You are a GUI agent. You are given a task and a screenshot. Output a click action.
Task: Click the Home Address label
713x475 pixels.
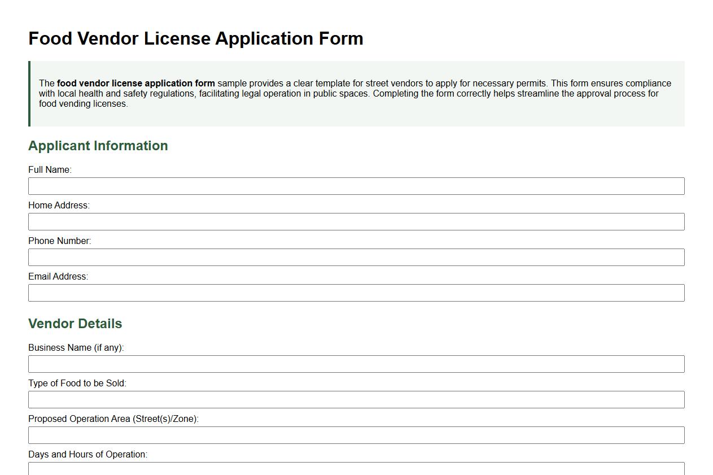[59, 205]
